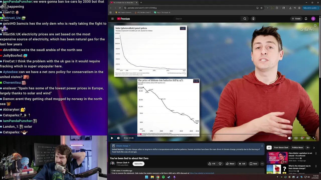Screen dimensions: 321x180
Task: Open the Clara Mattei capitalism video thumbnail
Action: (x=277, y=157)
